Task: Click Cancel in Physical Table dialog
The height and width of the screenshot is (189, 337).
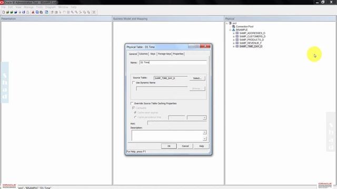Action: point(185,146)
